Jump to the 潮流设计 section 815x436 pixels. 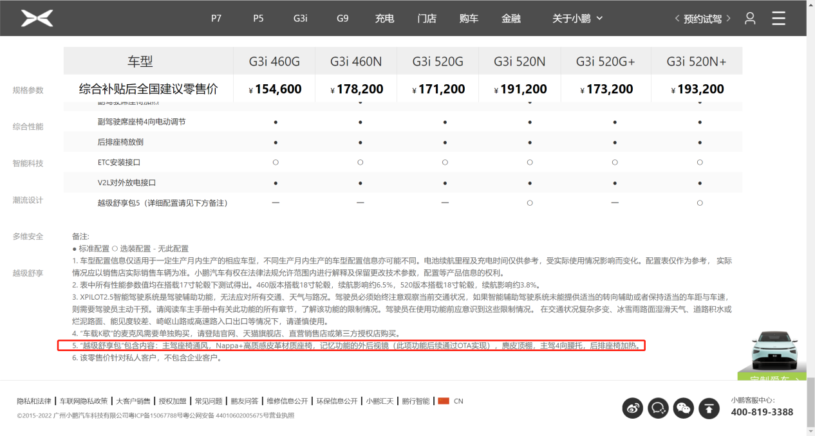coord(28,200)
